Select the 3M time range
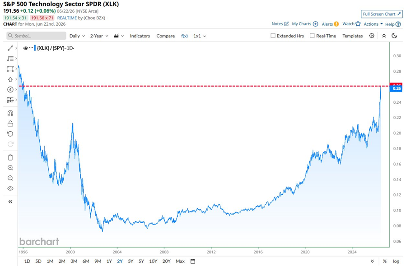Viewport: 406px width, 266px height. tap(74, 261)
